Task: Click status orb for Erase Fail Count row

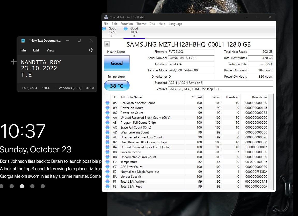Action: pyautogui.click(x=107, y=127)
